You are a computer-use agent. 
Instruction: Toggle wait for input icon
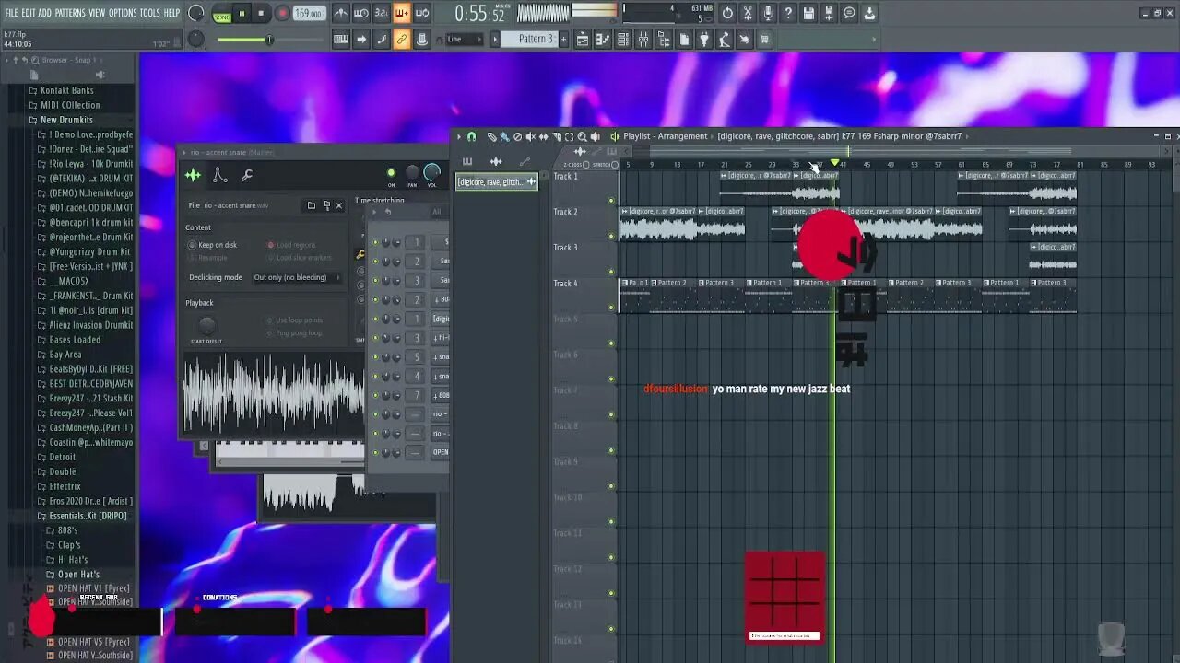click(x=361, y=13)
